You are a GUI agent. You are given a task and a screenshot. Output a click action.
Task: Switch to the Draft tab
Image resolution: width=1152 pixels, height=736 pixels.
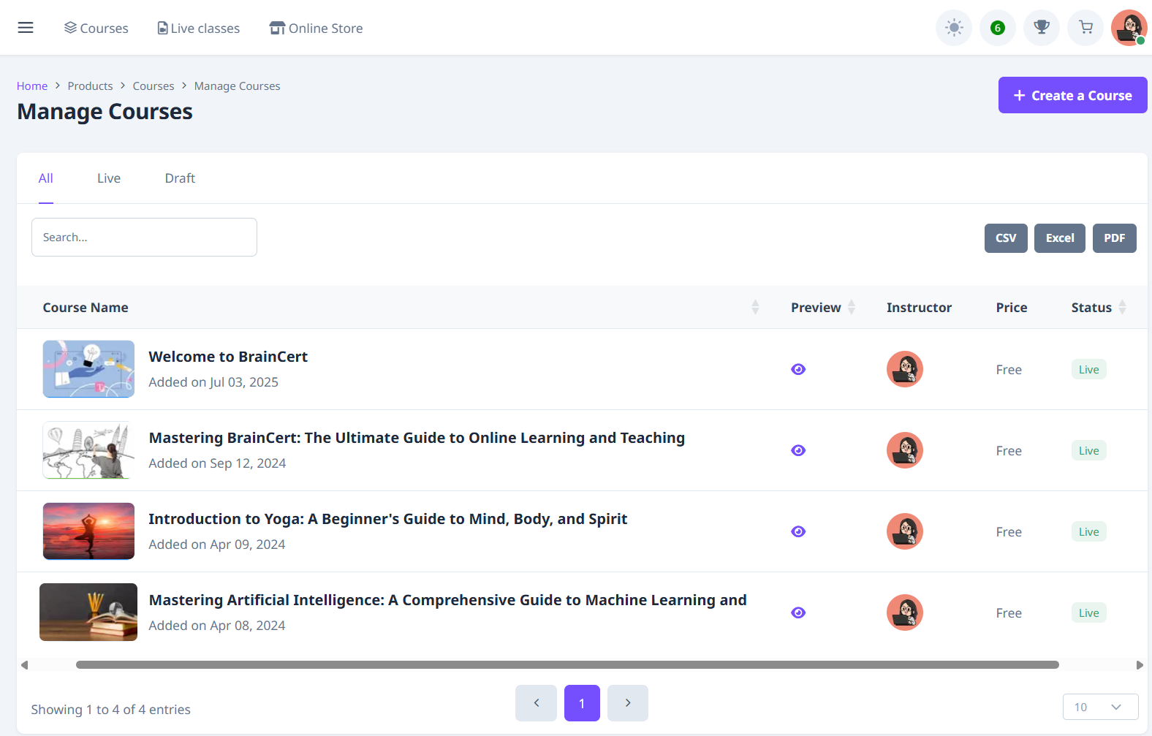pyautogui.click(x=180, y=178)
